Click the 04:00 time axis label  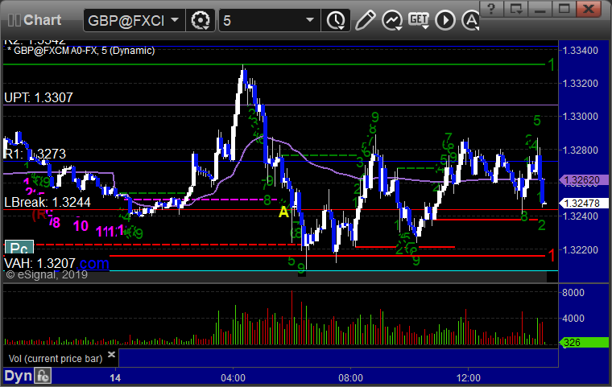click(x=233, y=378)
